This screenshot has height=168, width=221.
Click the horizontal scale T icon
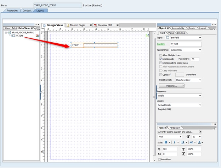[183, 154]
